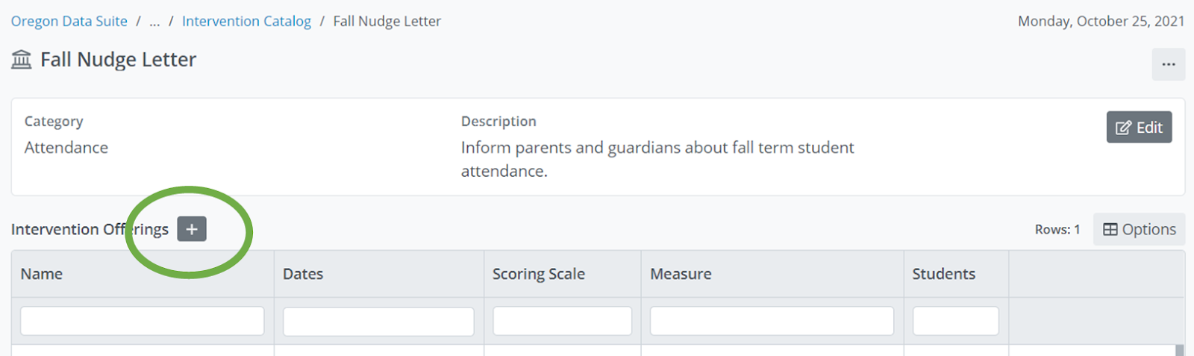Screen dimensions: 1194x356
Task: Focus the Students column filter box
Action: 955,321
